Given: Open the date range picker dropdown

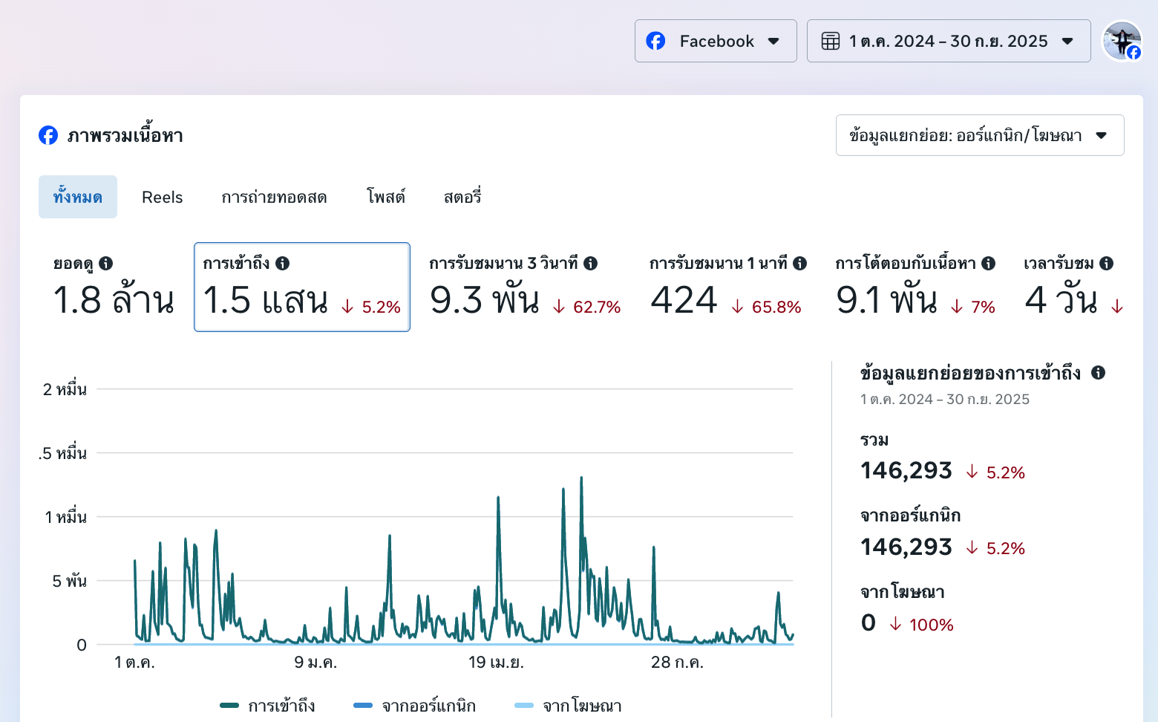Looking at the screenshot, I should [949, 41].
